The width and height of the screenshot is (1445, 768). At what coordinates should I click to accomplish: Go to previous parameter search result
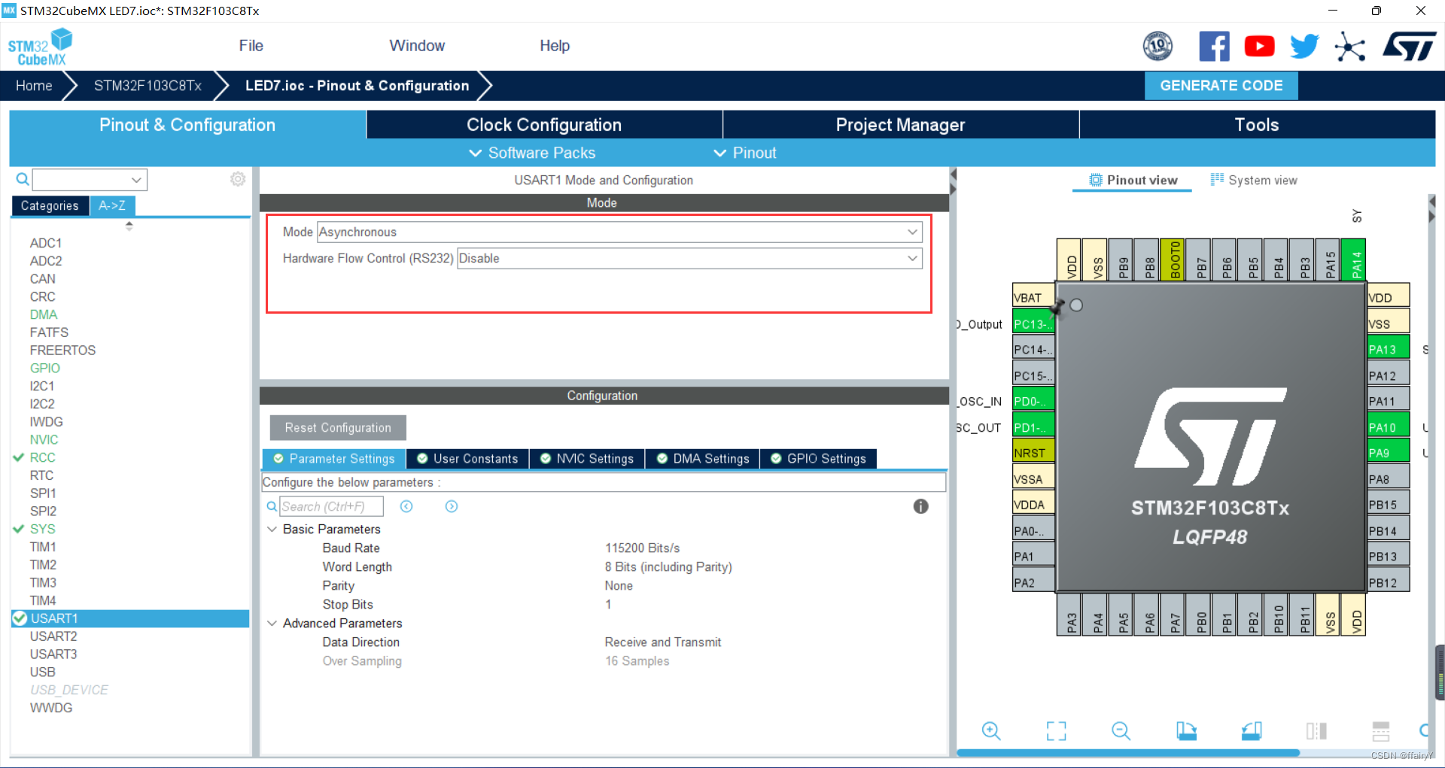pyautogui.click(x=406, y=506)
